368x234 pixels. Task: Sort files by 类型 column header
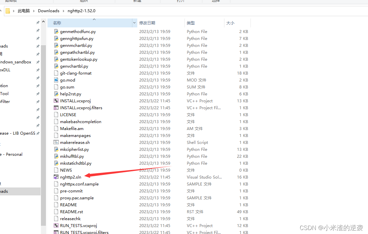(190, 23)
